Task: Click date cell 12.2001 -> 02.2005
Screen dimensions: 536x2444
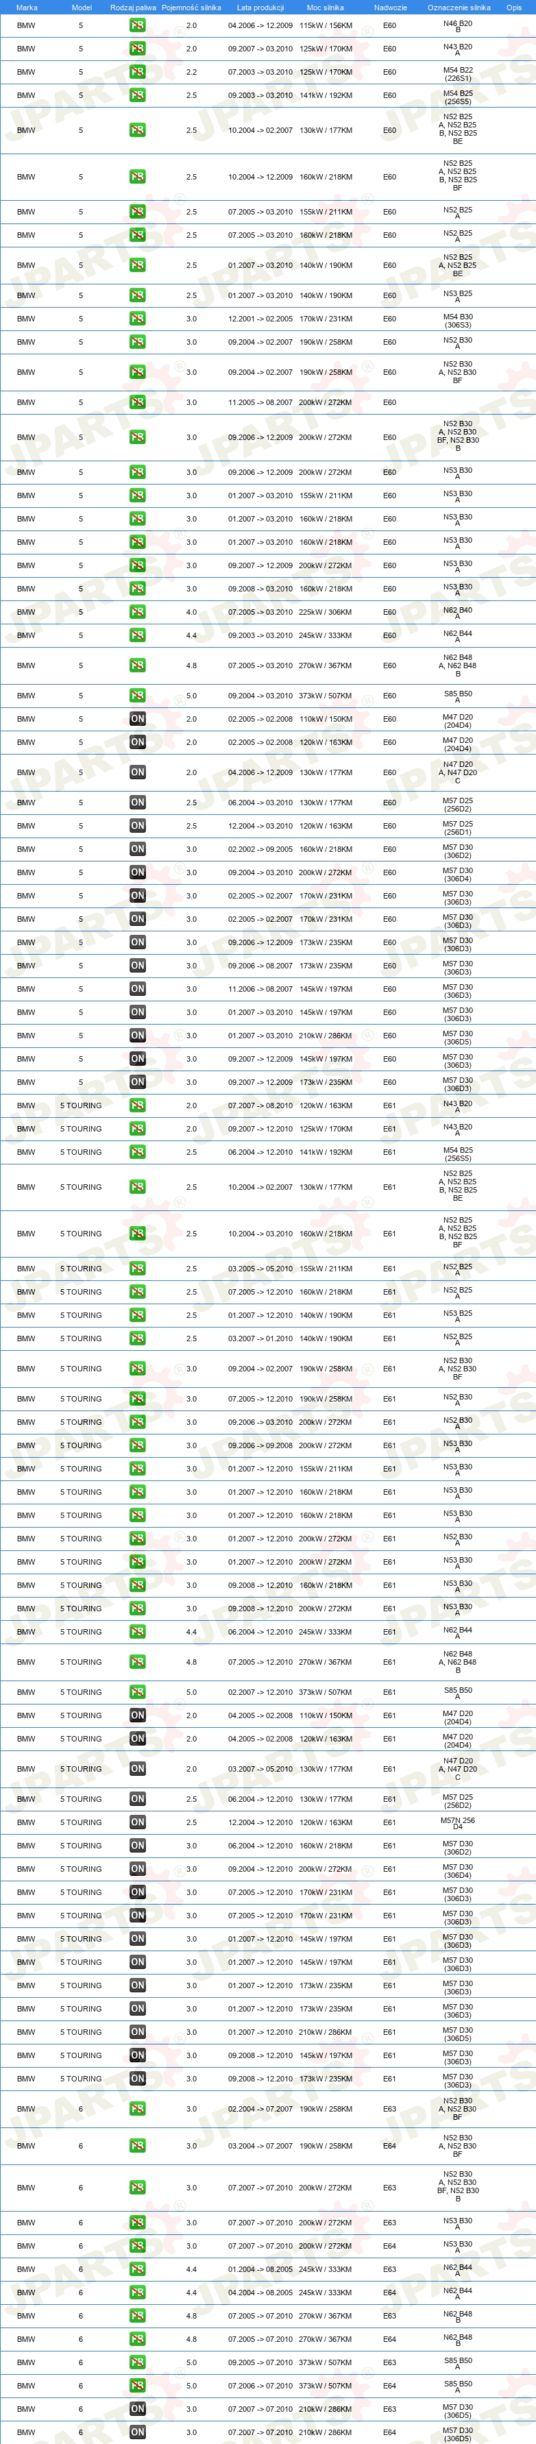Action: pyautogui.click(x=260, y=319)
